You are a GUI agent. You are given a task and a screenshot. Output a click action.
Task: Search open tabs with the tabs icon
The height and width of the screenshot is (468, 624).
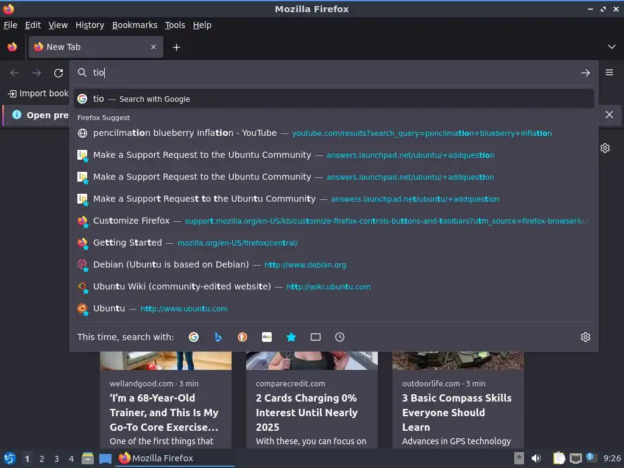tap(316, 337)
